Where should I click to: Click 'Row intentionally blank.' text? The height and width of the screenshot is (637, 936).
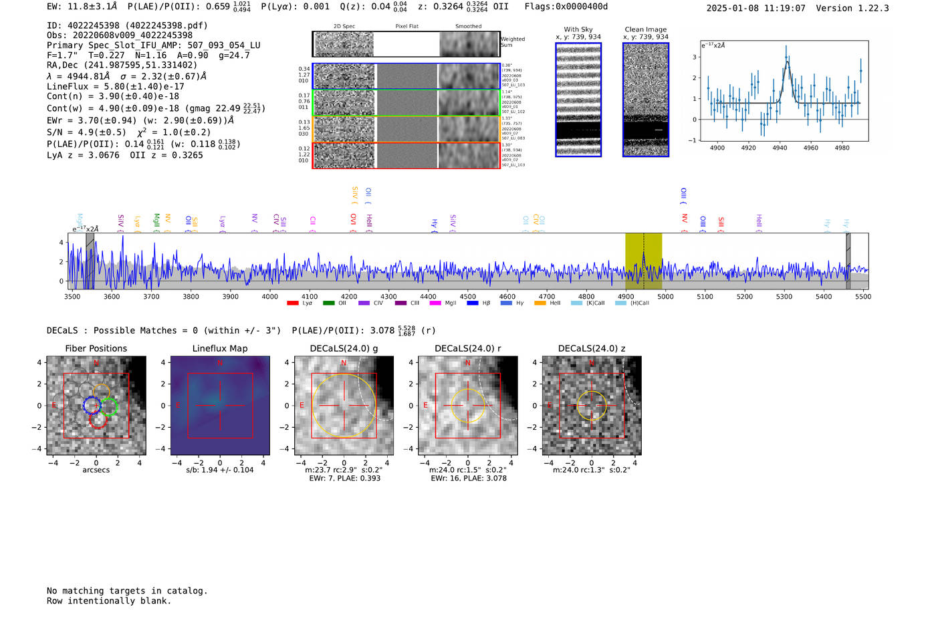109,601
